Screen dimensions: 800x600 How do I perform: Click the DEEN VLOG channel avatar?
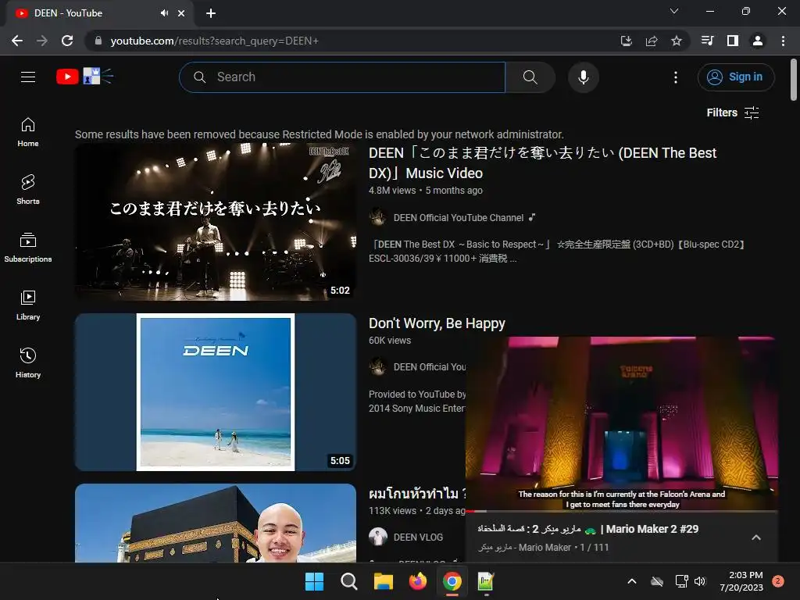click(x=378, y=537)
